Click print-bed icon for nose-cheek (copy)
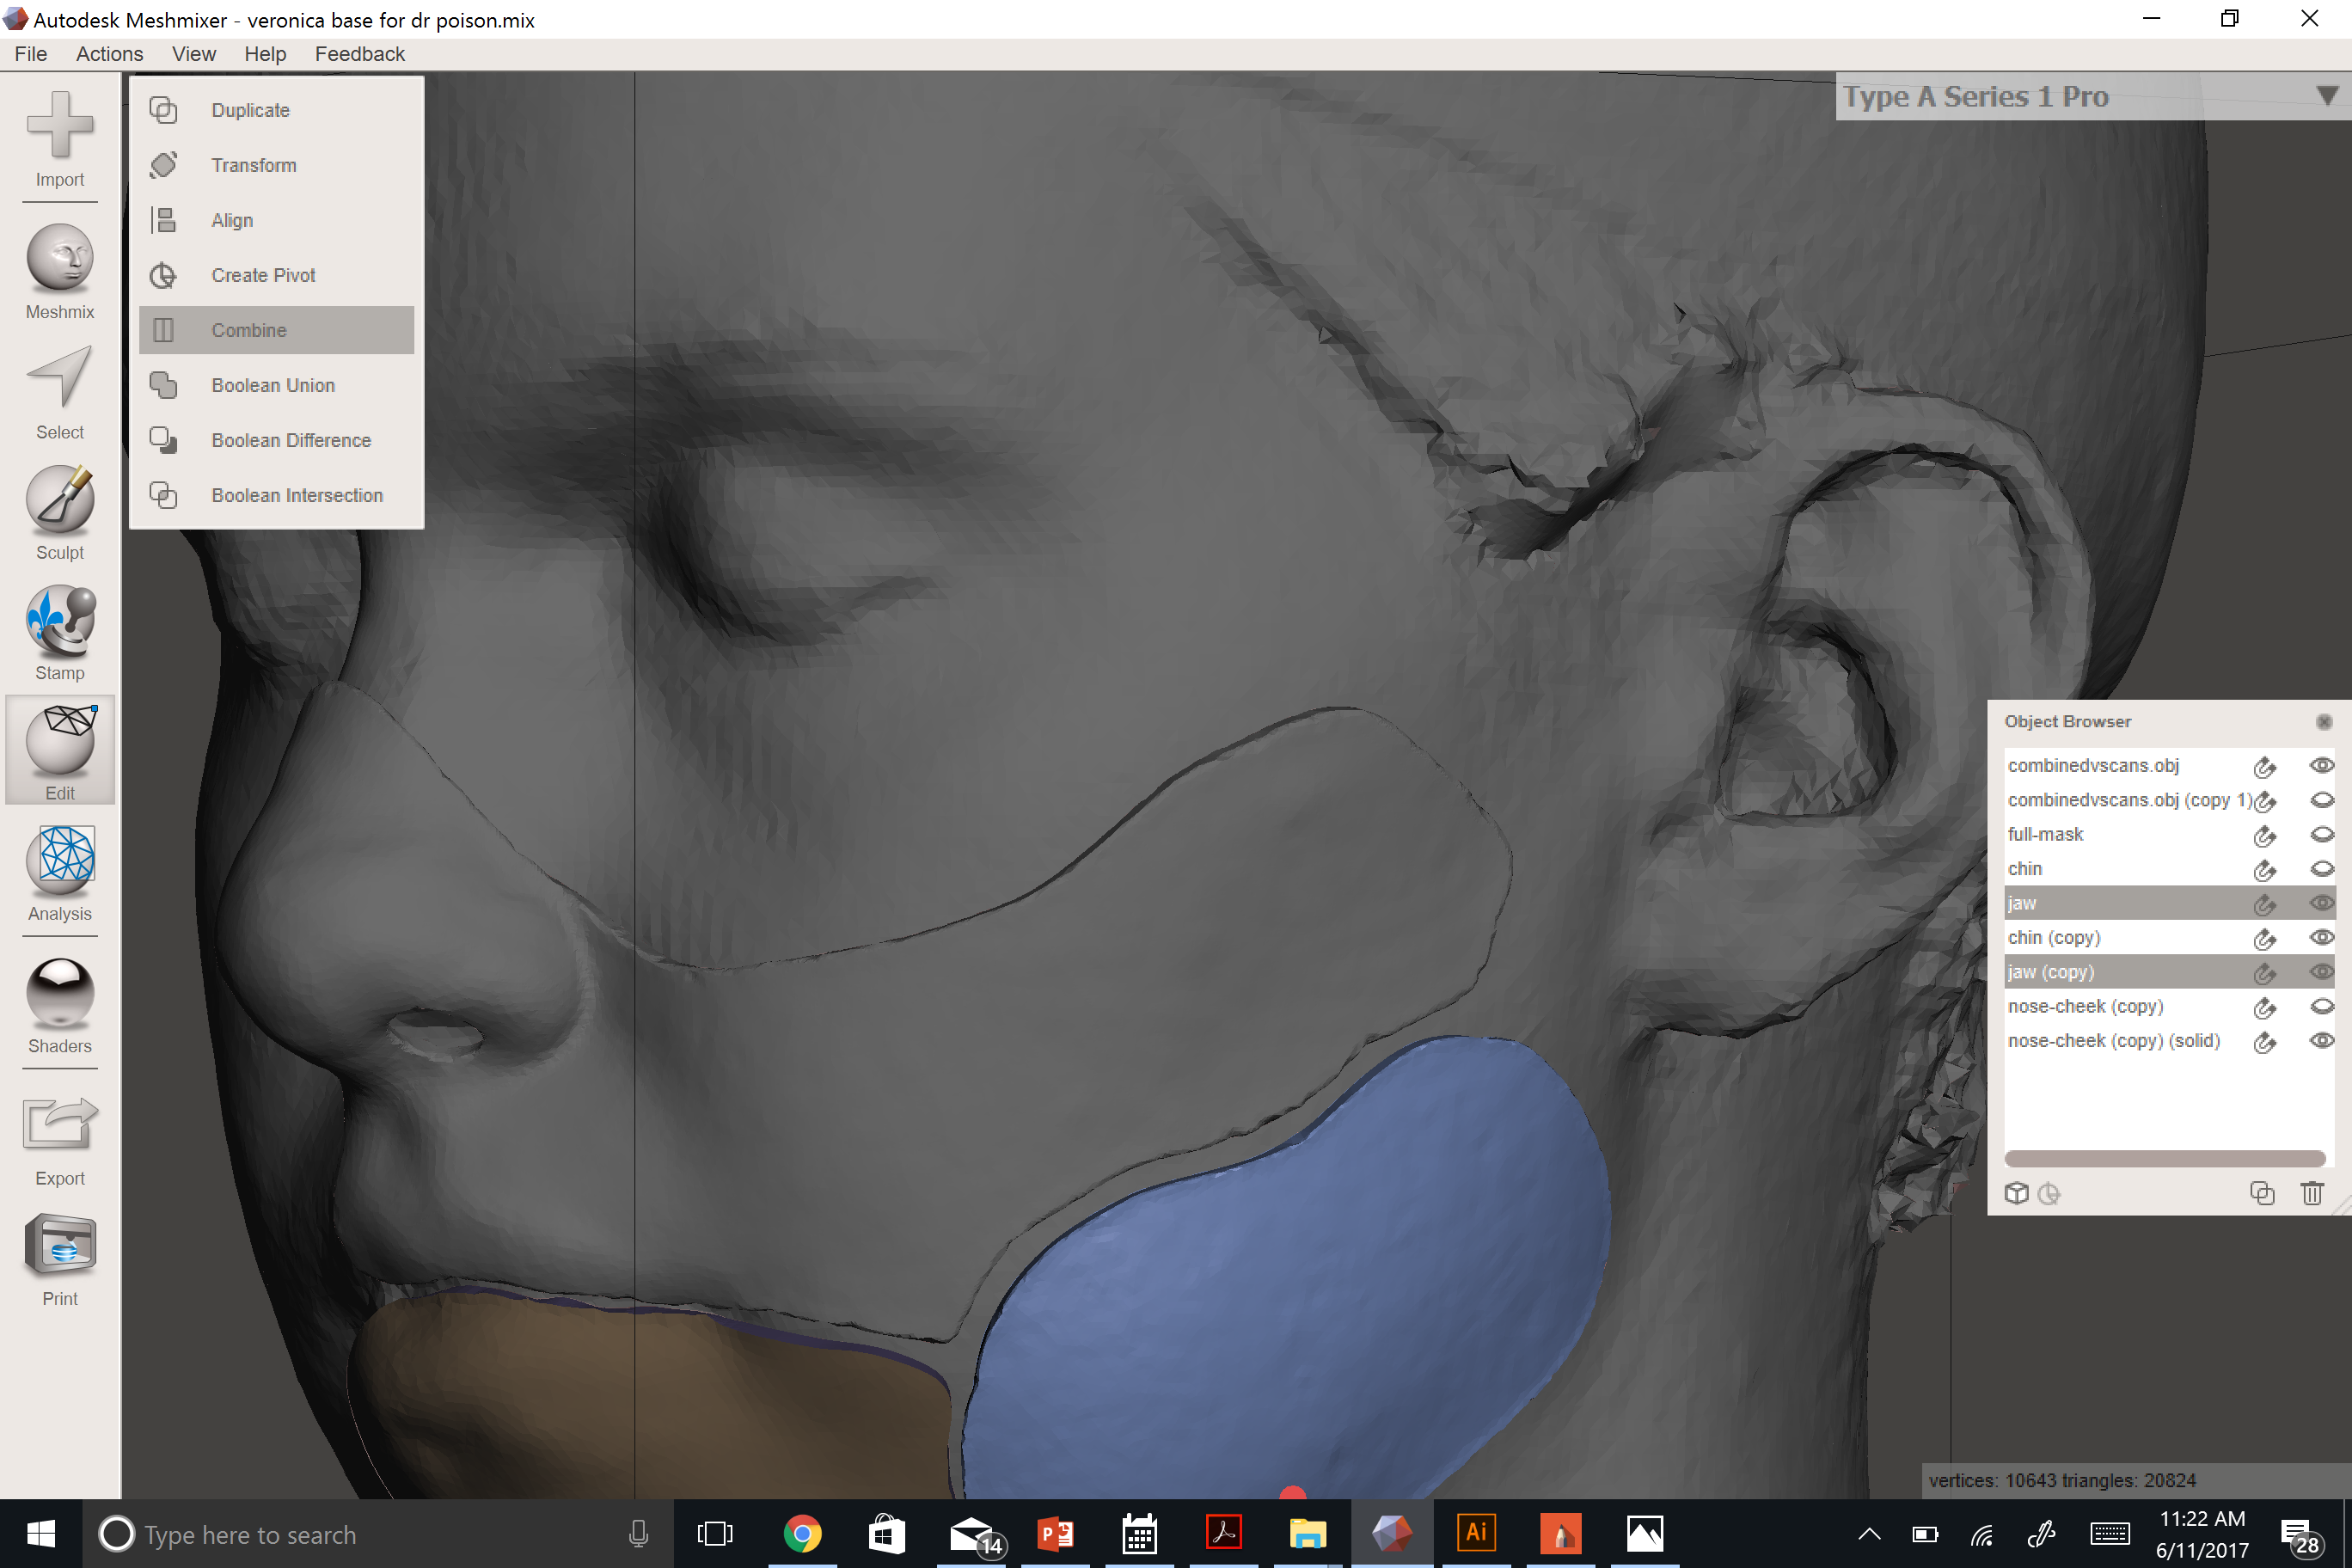2352x1568 pixels. [x=2264, y=1009]
